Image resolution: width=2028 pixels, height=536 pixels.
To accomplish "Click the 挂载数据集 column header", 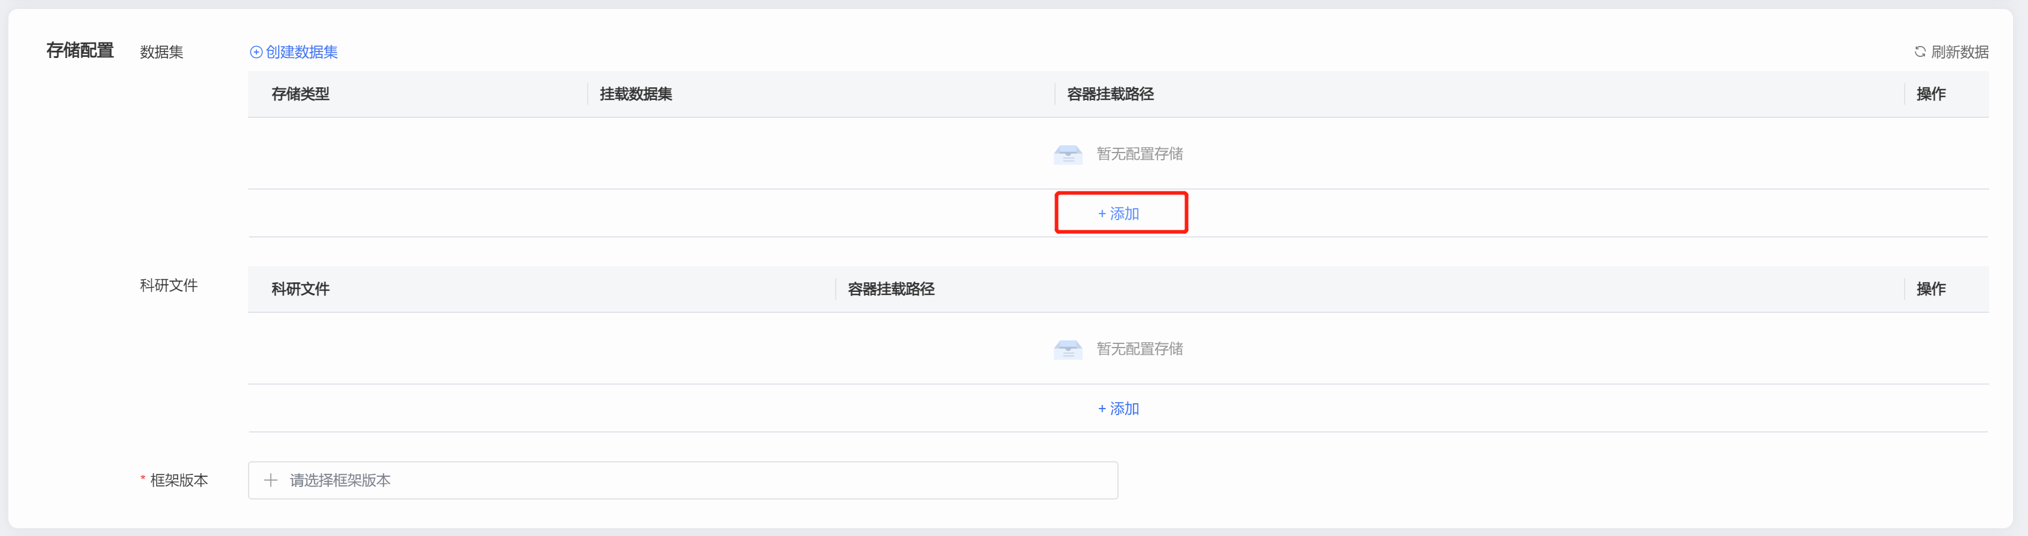I will pos(635,95).
